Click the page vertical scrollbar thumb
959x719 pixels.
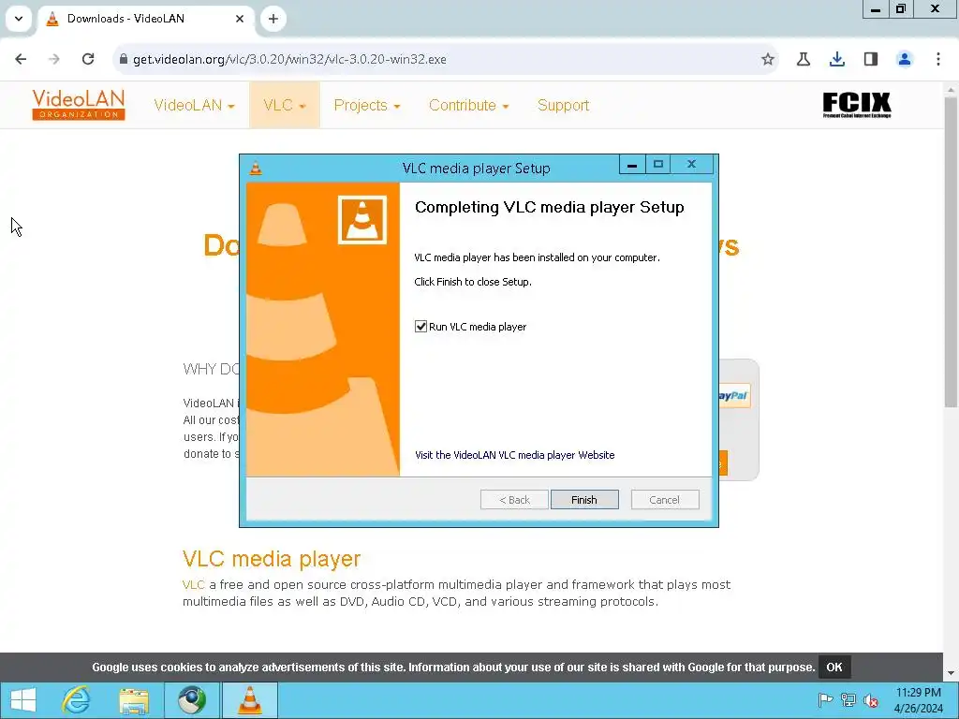951,252
